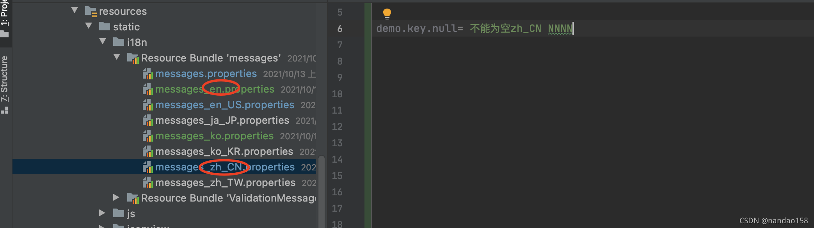Screen dimensions: 814x228
Task: Click the icon beside messages_en_US.properties
Action: pyautogui.click(x=148, y=105)
